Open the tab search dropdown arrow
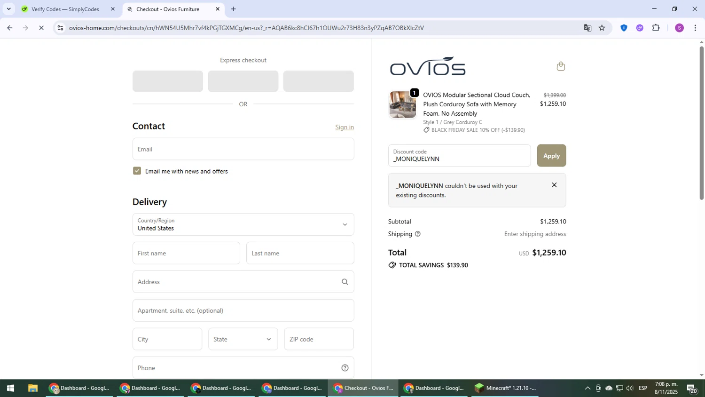The image size is (705, 397). [x=8, y=9]
